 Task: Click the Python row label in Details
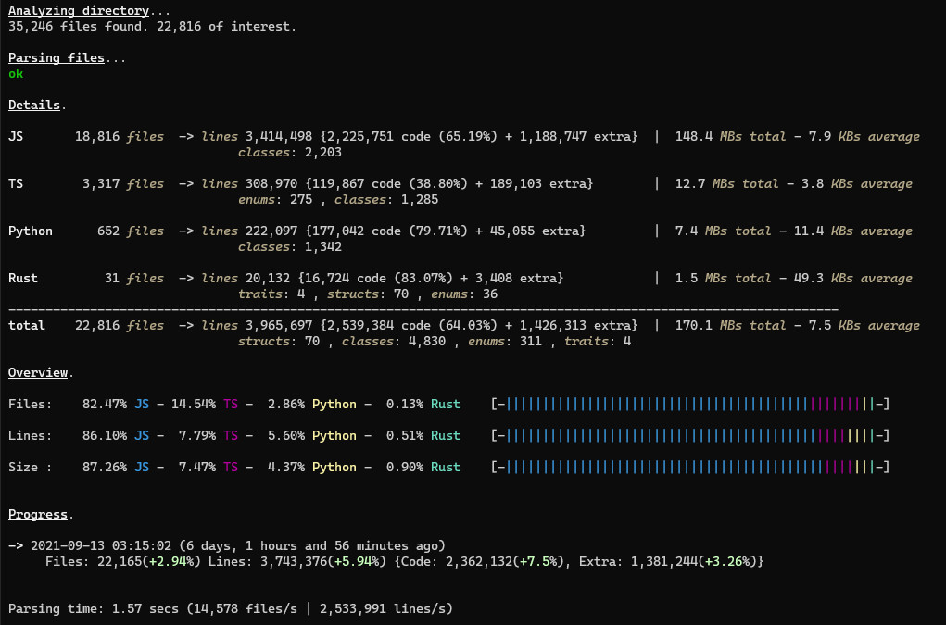click(x=31, y=231)
